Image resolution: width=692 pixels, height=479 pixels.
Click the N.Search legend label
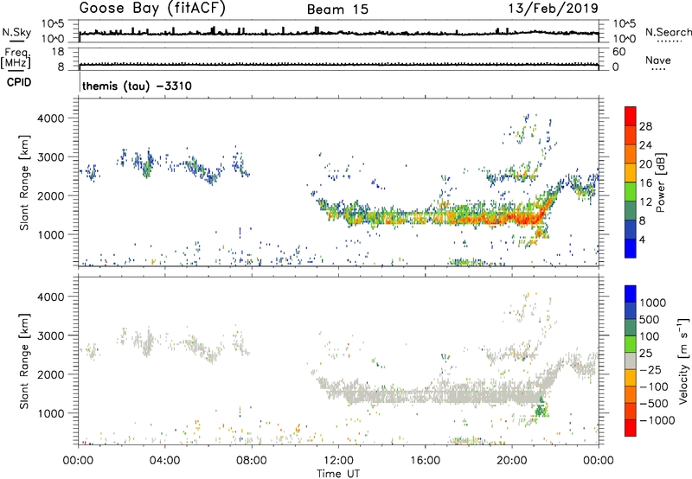pyautogui.click(x=668, y=32)
